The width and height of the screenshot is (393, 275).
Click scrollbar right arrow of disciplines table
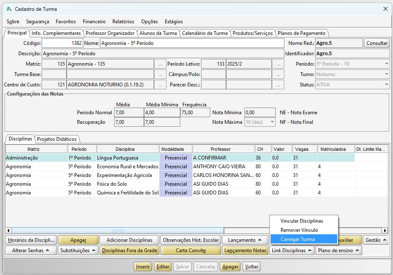tap(385, 231)
